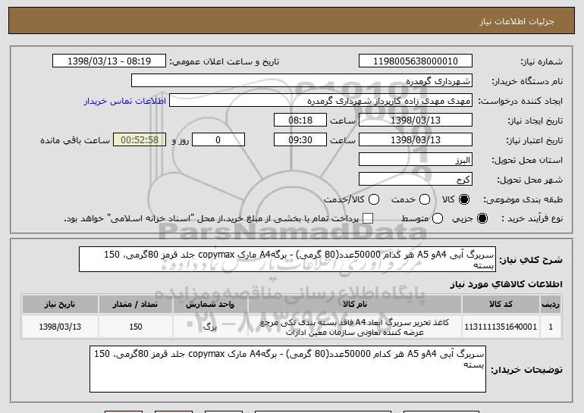
Task: Click the countdown timer 00:52:58
Action: click(x=140, y=140)
